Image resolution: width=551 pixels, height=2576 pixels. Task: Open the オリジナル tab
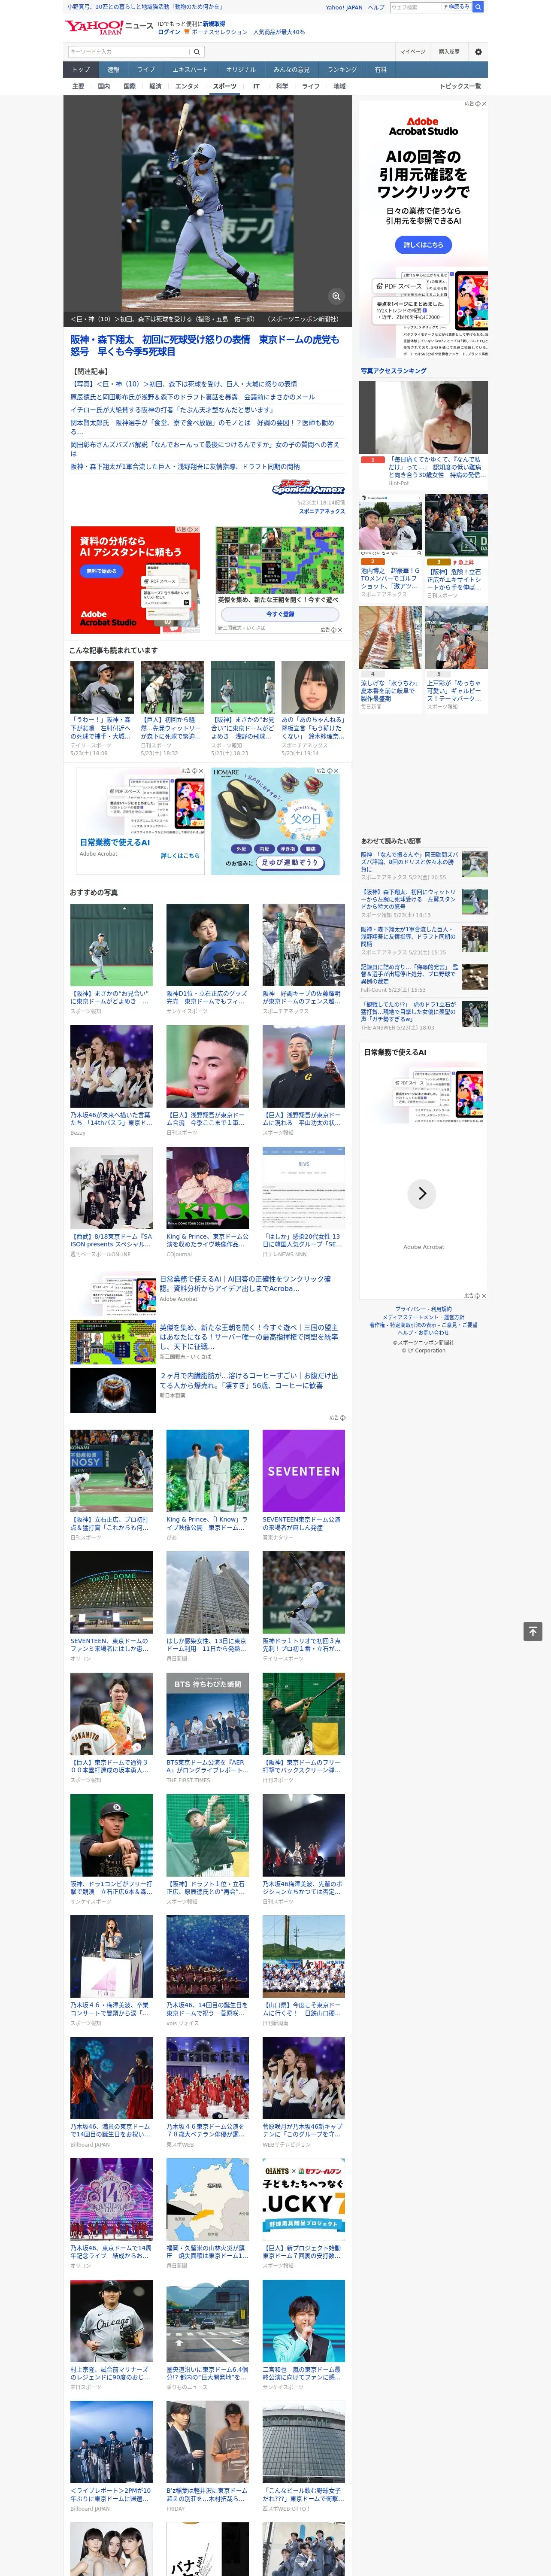point(241,70)
